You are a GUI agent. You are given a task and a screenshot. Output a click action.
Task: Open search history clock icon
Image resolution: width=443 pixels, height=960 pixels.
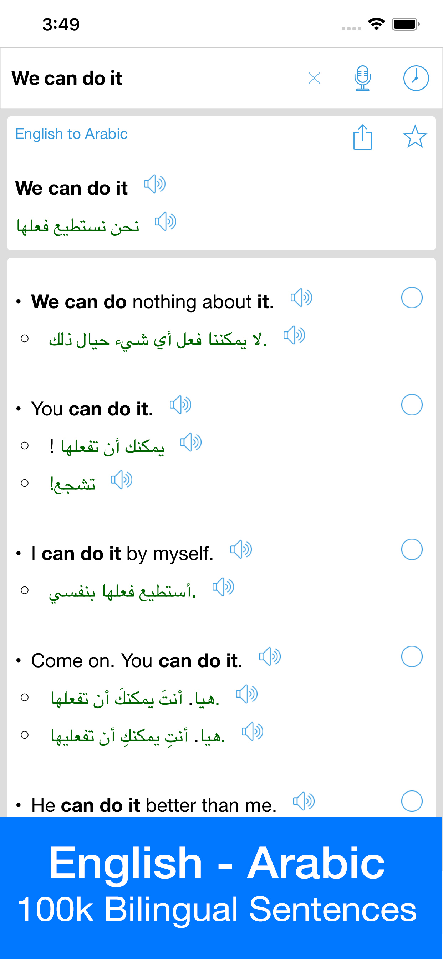[416, 78]
